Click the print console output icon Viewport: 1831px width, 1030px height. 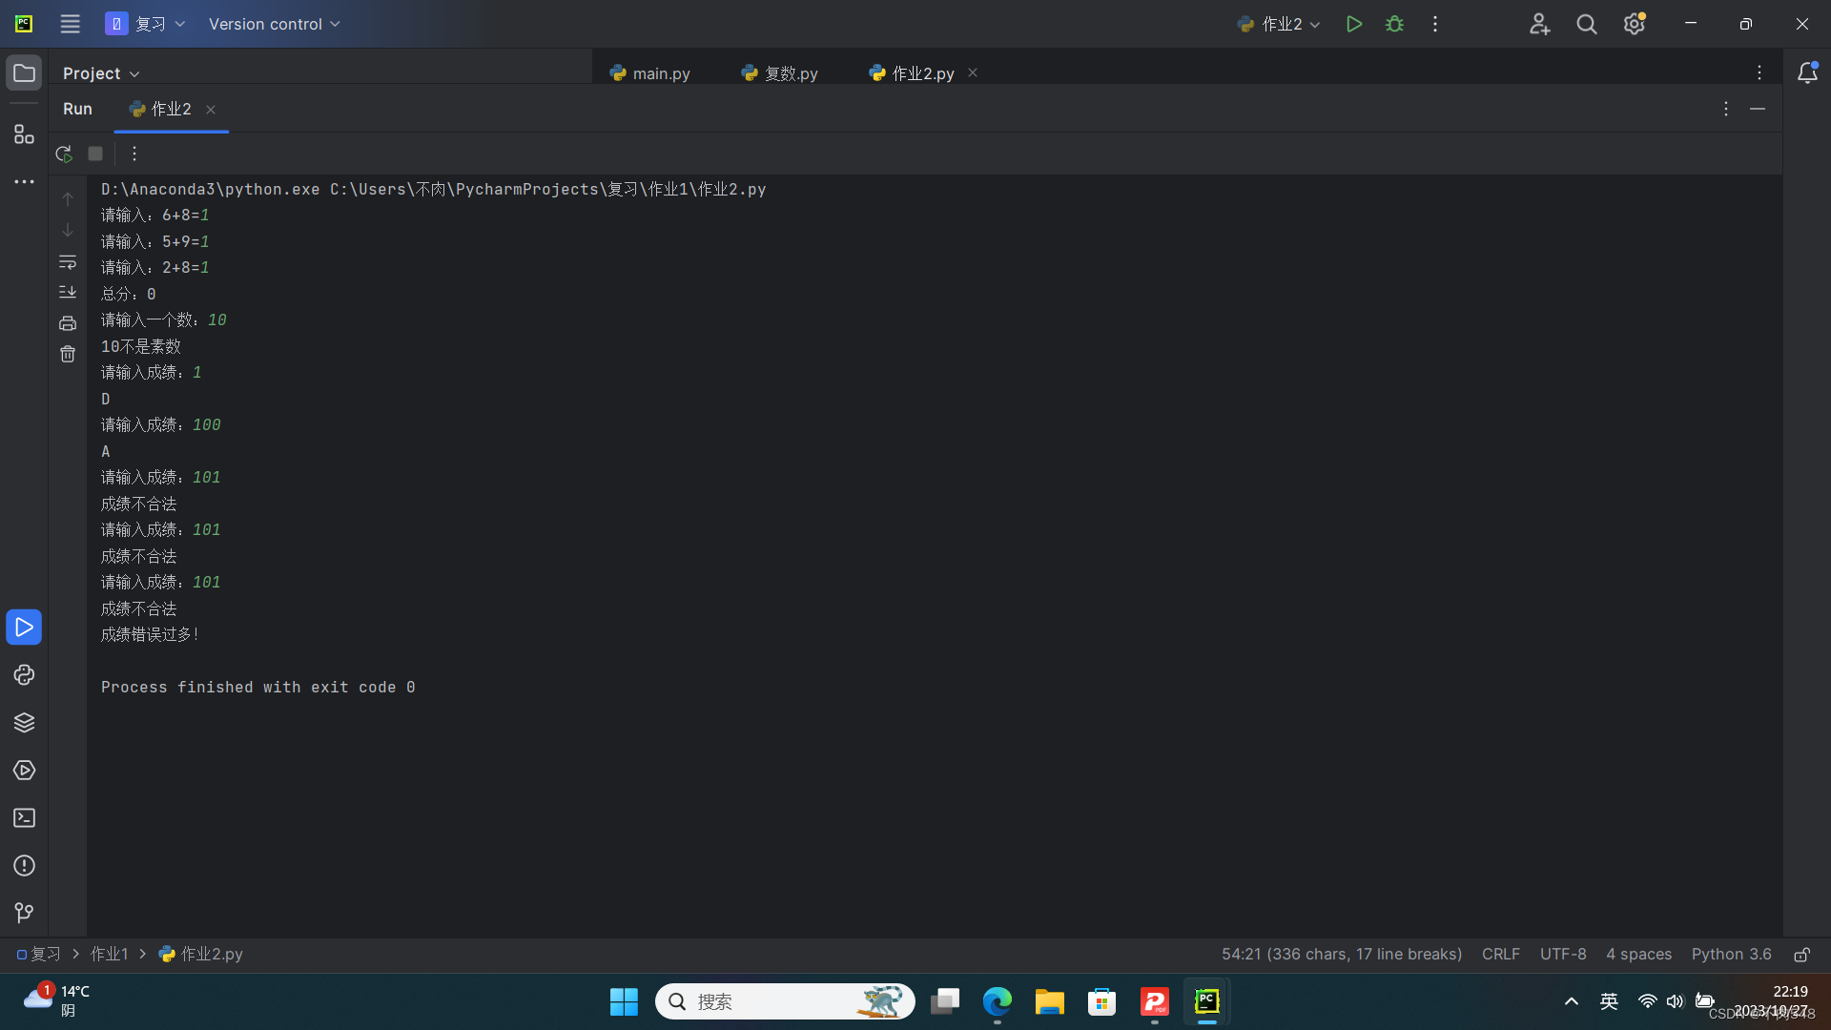pyautogui.click(x=68, y=323)
